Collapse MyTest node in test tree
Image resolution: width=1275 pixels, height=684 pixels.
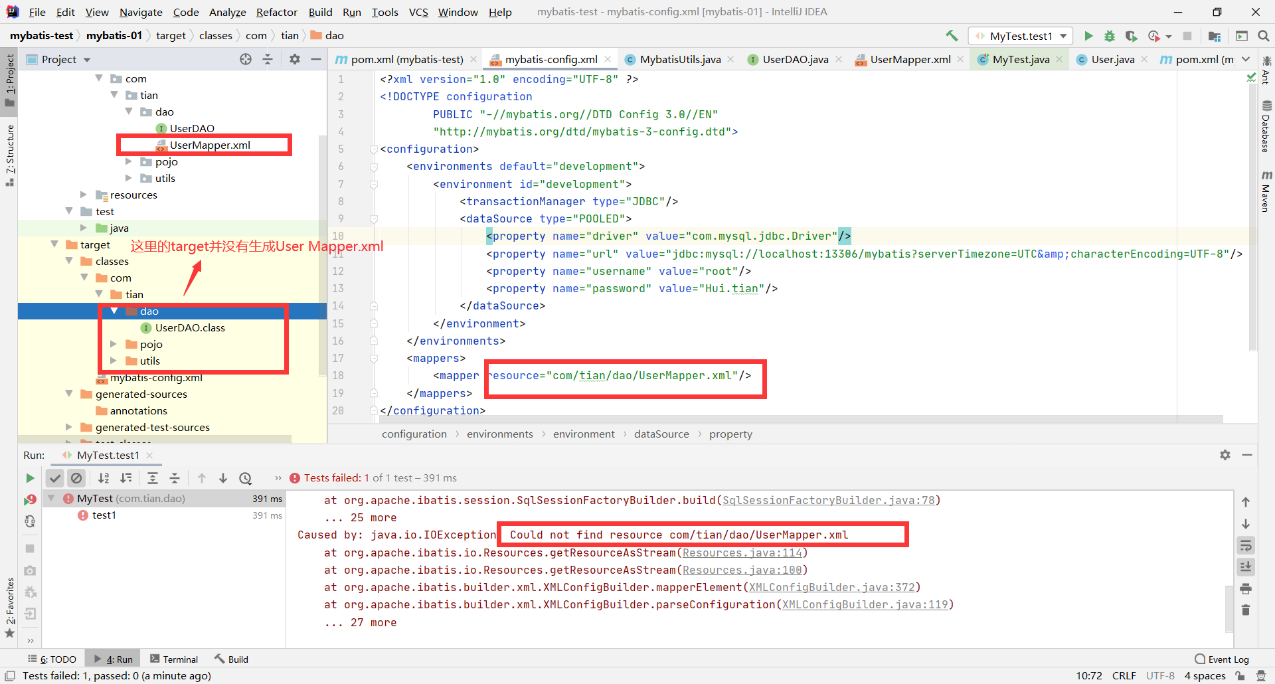pos(51,498)
